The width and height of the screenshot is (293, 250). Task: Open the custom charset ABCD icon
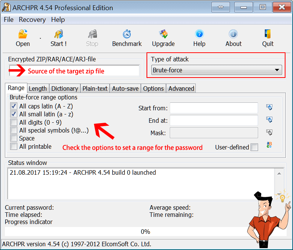click(269, 145)
